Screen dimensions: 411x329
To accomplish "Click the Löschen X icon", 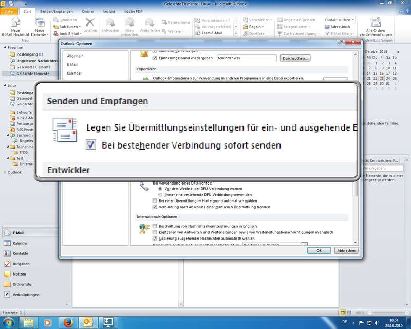I will 90,22.
